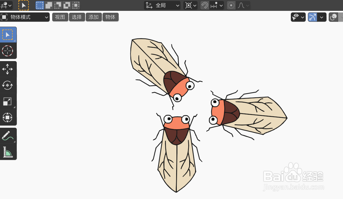This screenshot has width=343, height=199.
Task: Choose the Intersect selection mode
Action: (75, 5)
